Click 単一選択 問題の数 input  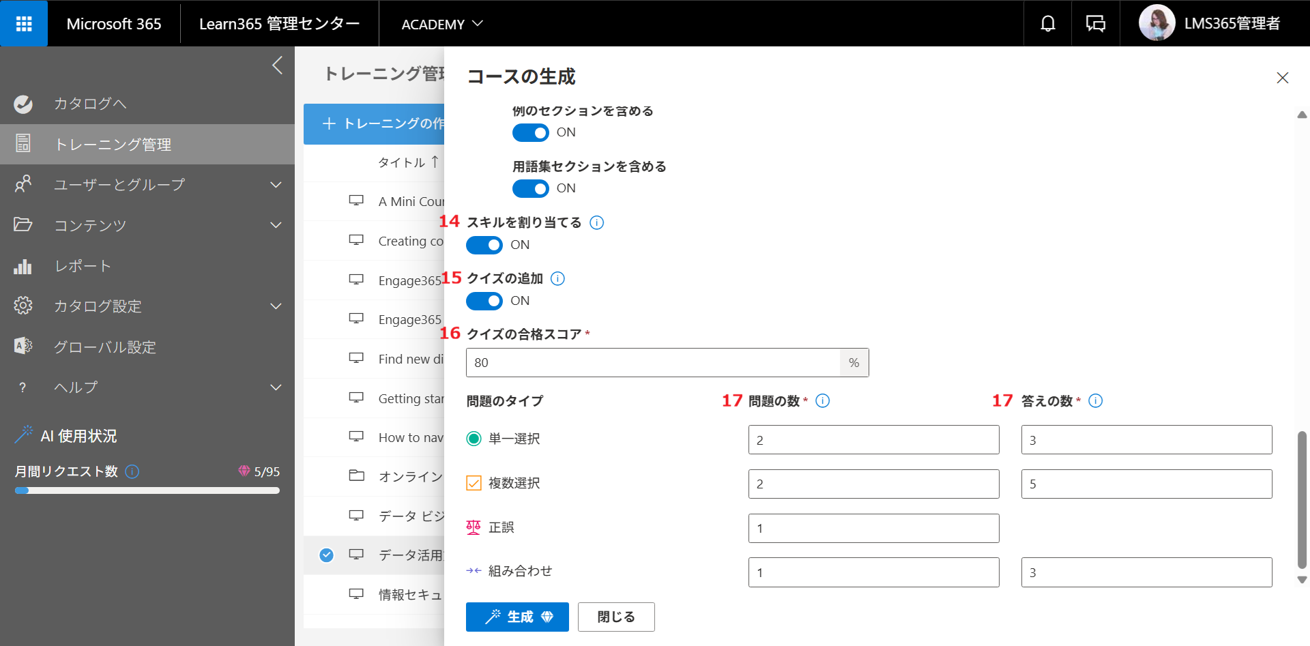click(x=873, y=440)
